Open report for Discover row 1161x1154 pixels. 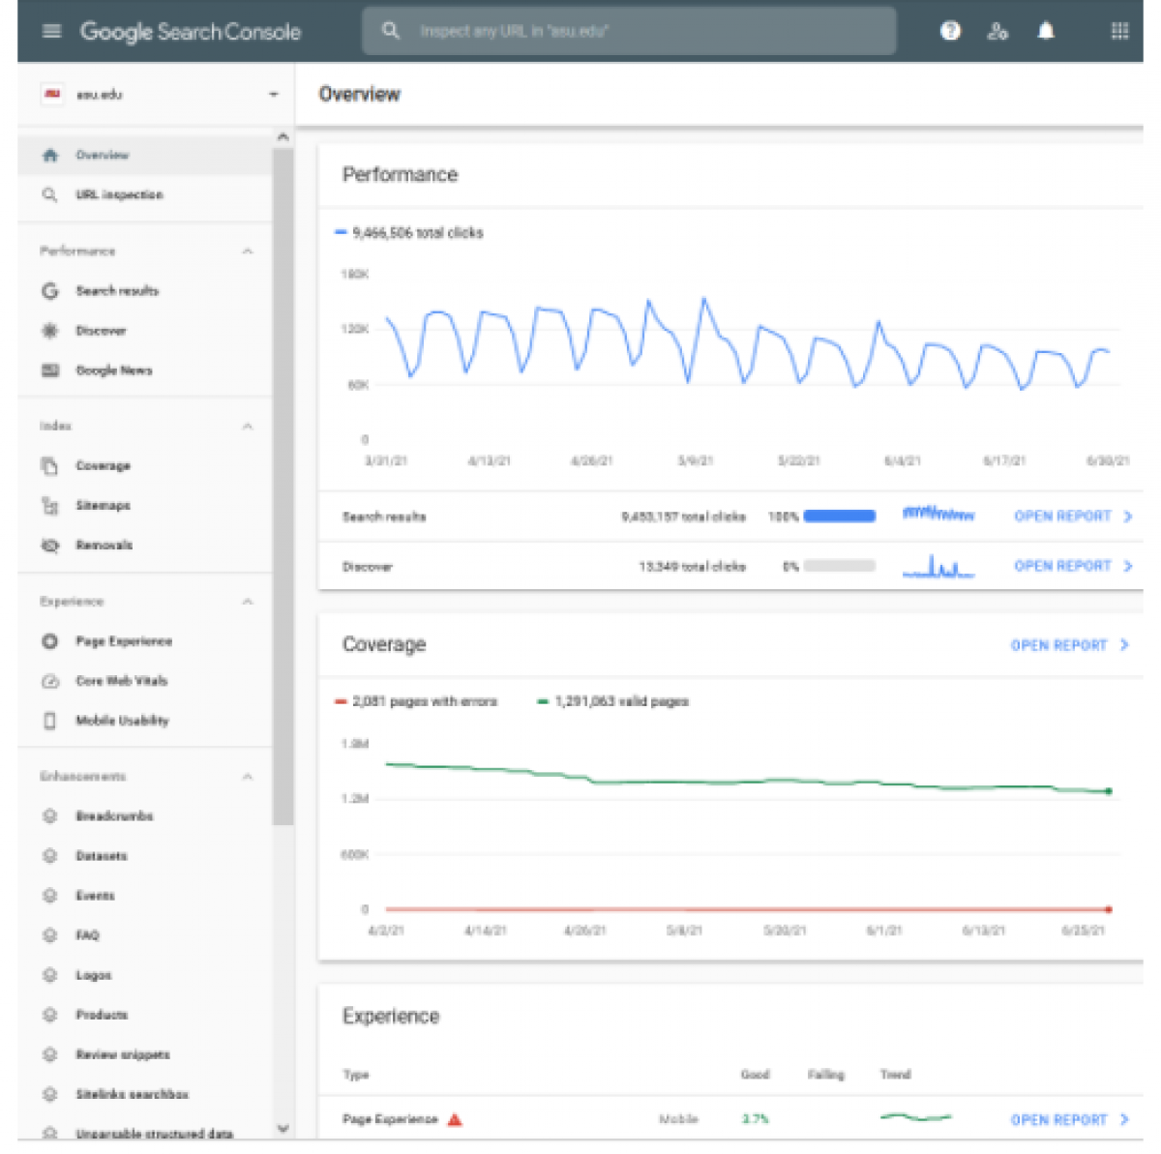click(1073, 566)
